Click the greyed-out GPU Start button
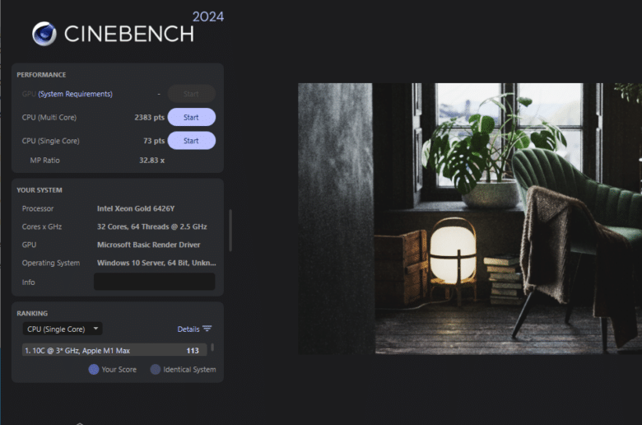642x425 pixels. (x=191, y=94)
